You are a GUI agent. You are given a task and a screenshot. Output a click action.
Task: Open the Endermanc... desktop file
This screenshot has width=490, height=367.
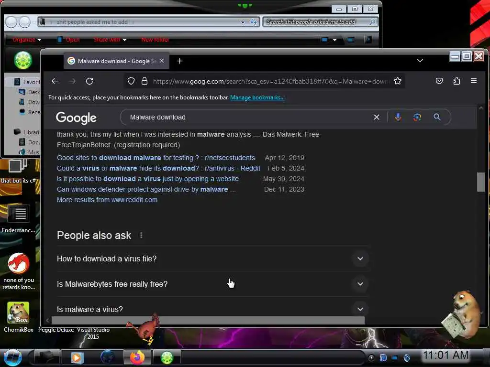(19, 218)
